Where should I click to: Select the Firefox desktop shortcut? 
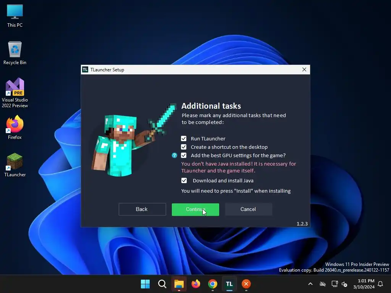coord(15,127)
